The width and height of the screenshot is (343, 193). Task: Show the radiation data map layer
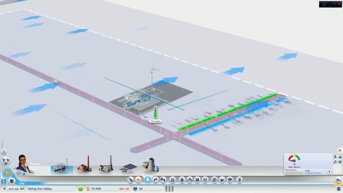pyautogui.click(x=340, y=162)
